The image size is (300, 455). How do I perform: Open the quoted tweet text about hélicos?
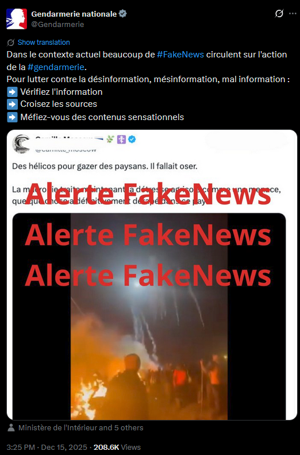pos(105,167)
